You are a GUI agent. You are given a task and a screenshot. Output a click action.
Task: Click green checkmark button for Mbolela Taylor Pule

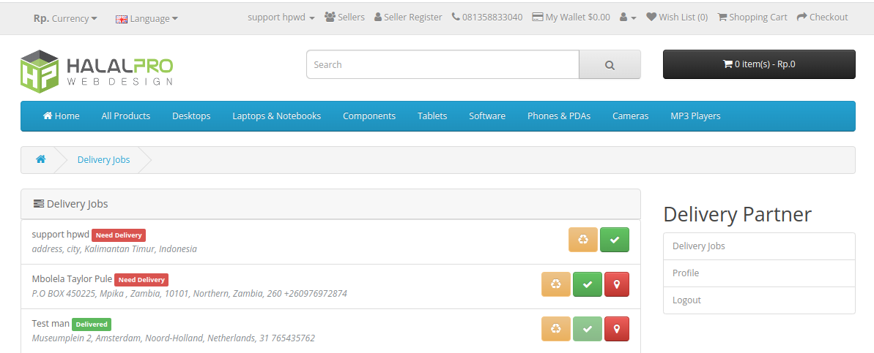point(587,284)
